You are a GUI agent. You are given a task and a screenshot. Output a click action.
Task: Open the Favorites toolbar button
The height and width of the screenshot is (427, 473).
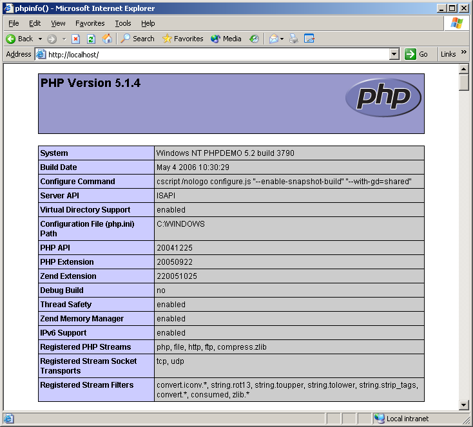(x=182, y=39)
